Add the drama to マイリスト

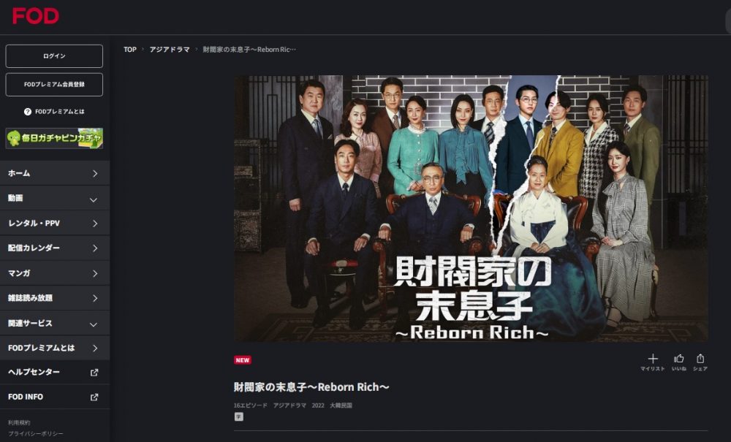(x=653, y=358)
